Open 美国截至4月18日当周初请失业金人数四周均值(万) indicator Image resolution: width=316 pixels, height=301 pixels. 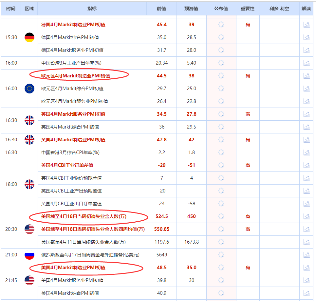(93, 229)
